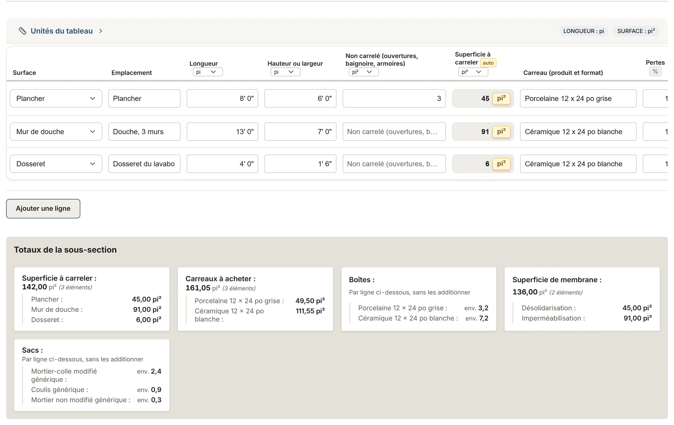Open the Hauteur ou largeur unit dropdown
Screen dimensions: 674x425
coord(285,72)
